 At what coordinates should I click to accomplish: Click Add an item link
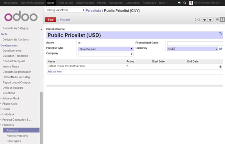point(55,72)
